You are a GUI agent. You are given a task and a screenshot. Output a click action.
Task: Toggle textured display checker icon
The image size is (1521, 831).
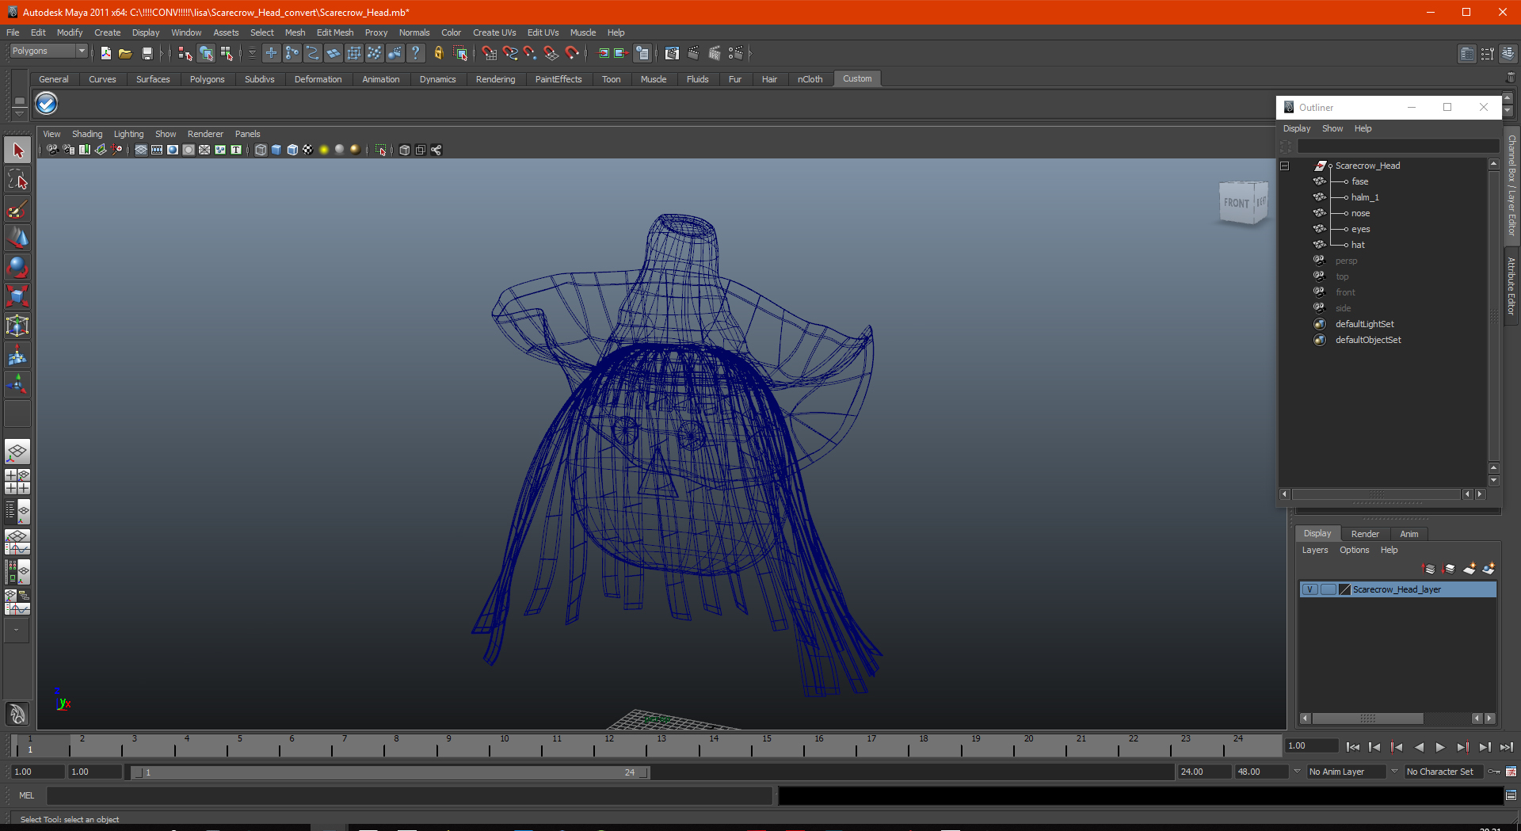point(308,150)
